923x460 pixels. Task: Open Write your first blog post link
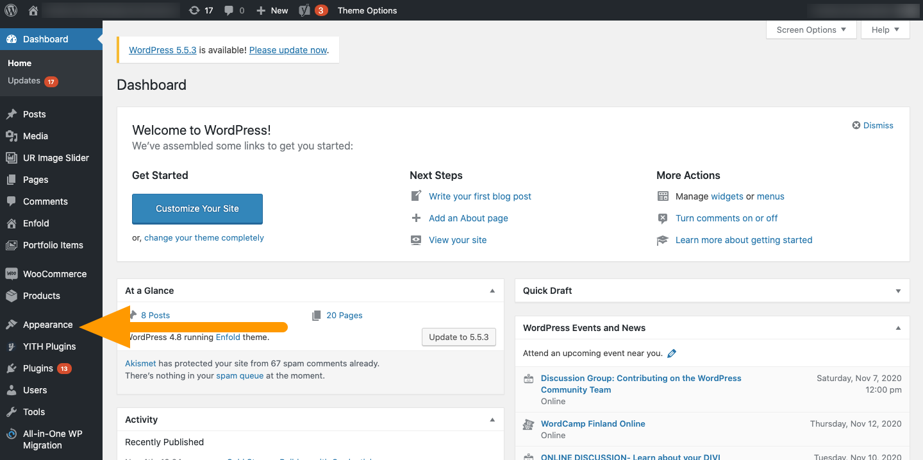tap(480, 196)
